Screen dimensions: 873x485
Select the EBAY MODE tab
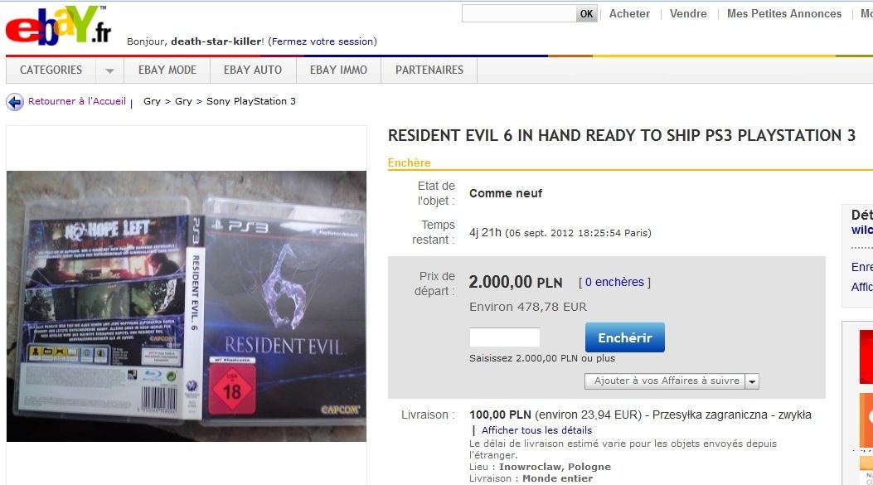pyautogui.click(x=167, y=70)
